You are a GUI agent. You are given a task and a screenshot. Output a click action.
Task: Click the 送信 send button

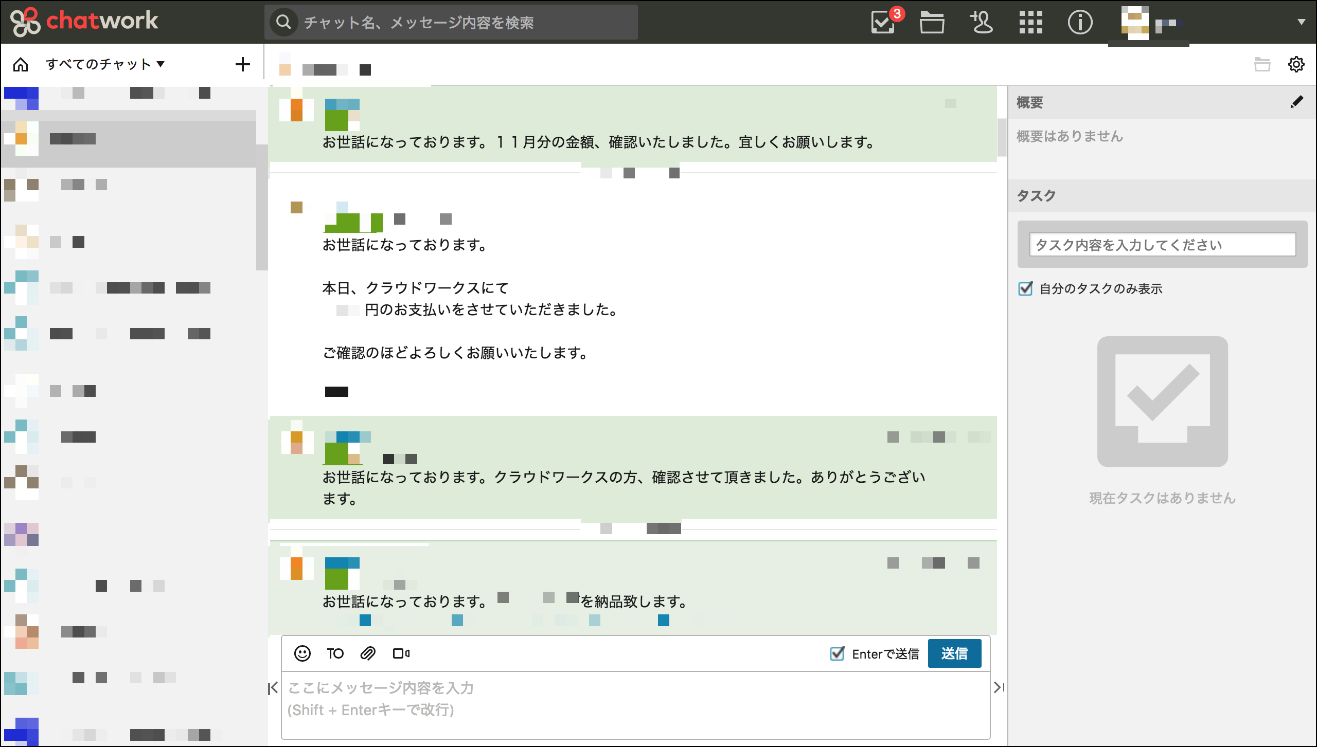click(x=954, y=653)
